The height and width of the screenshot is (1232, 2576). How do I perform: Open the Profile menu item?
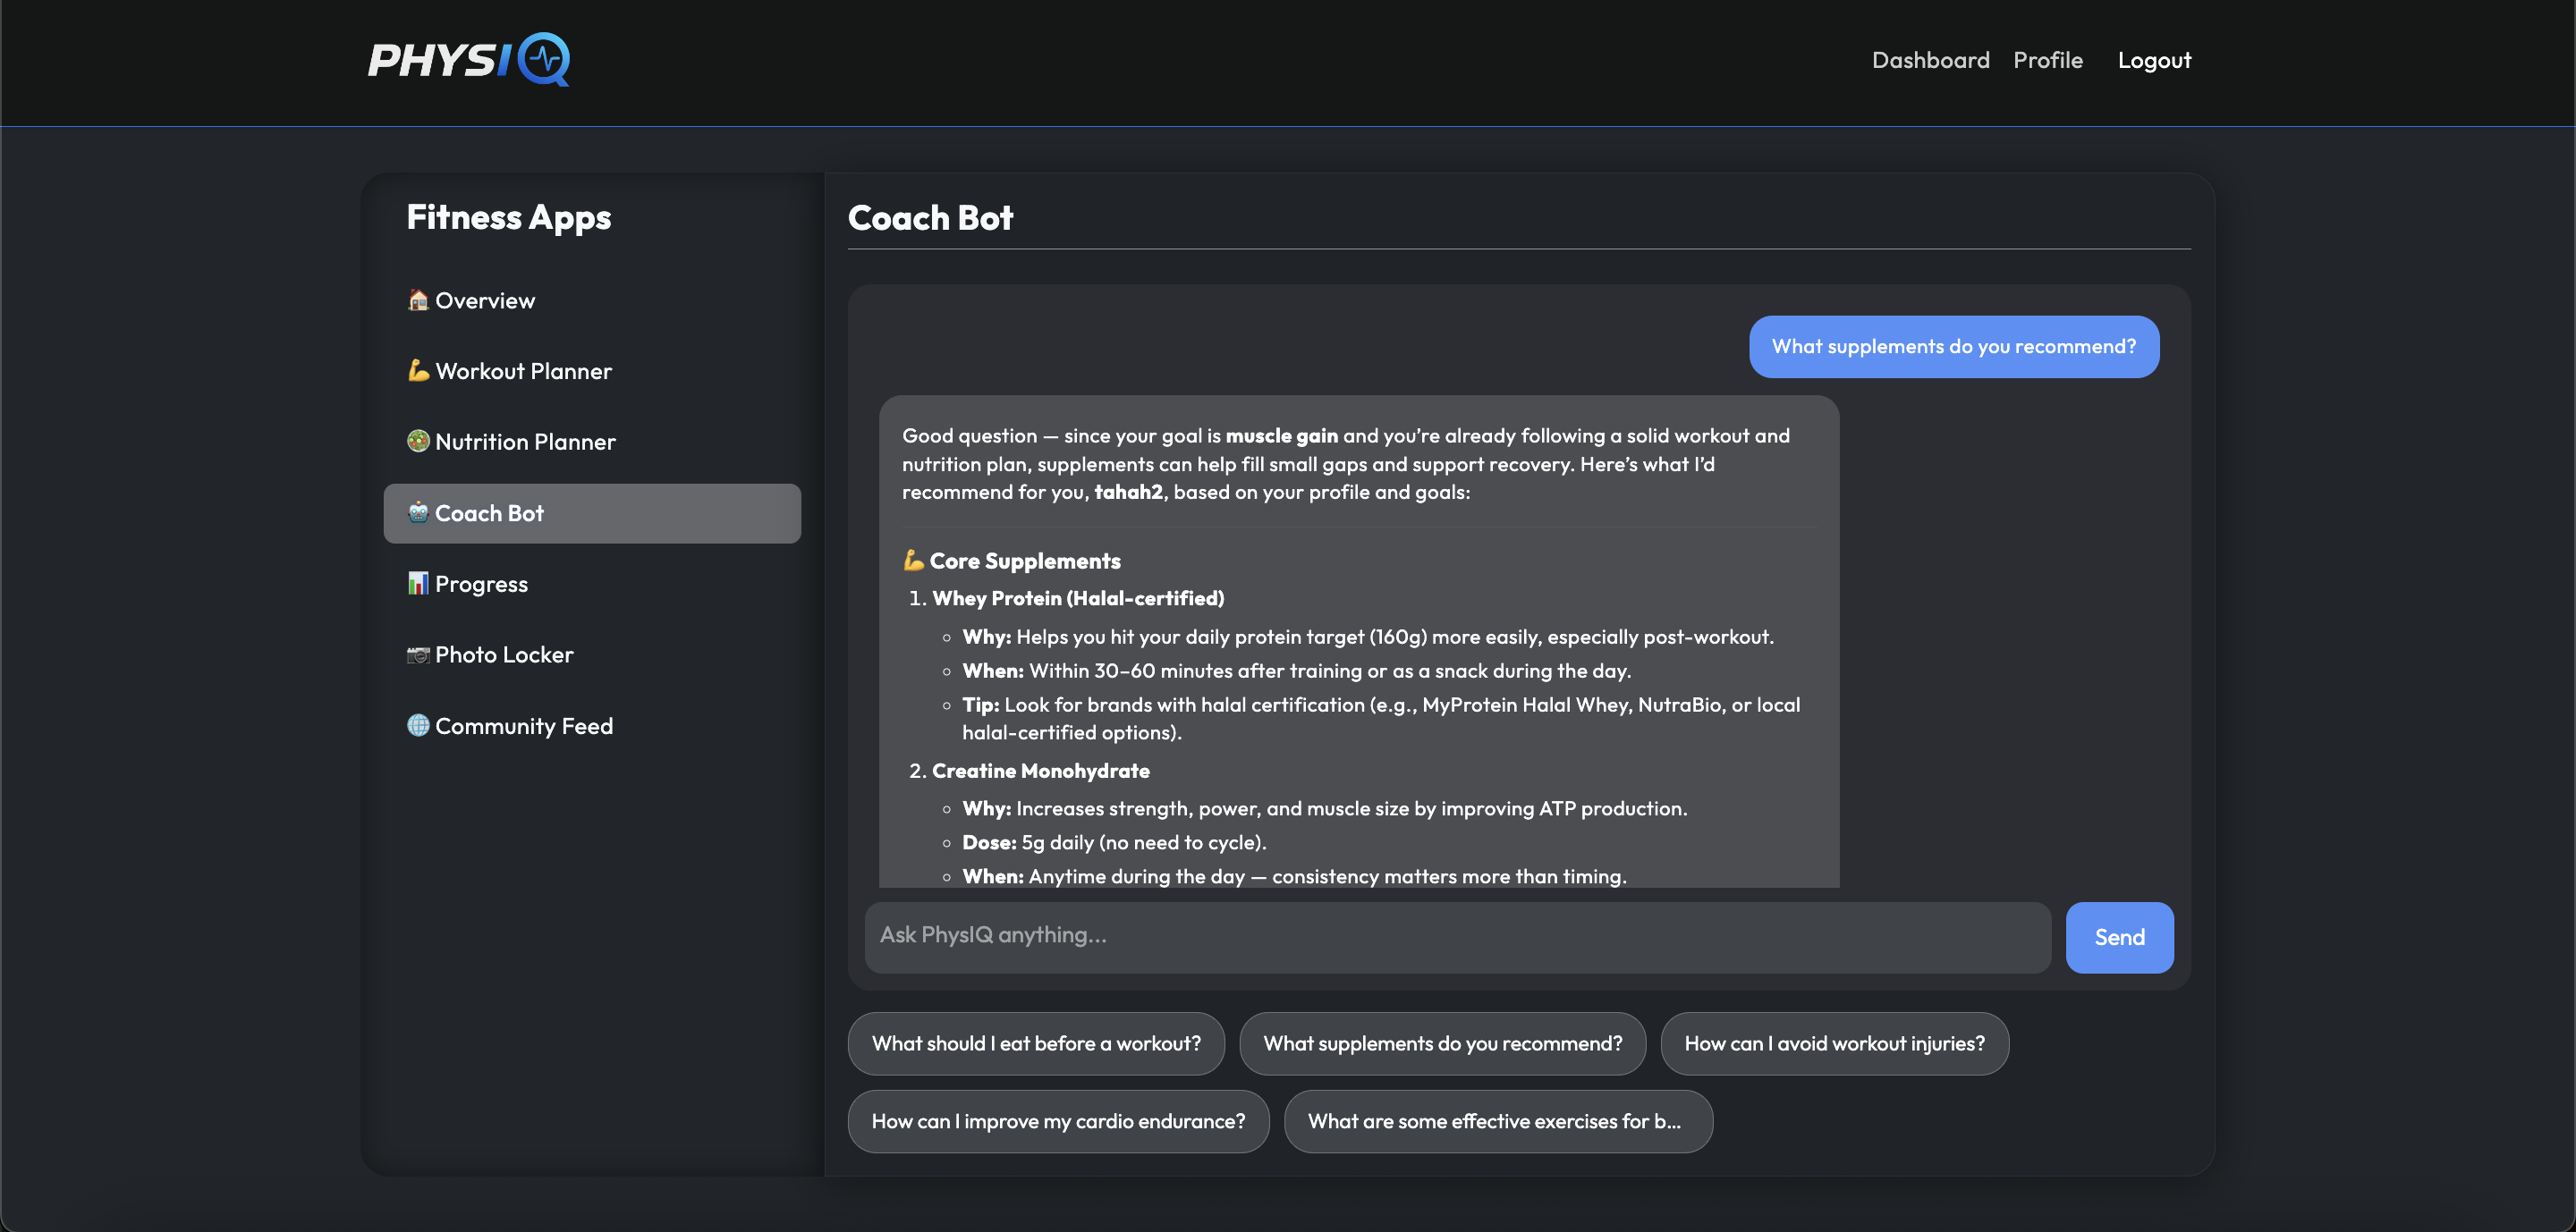click(x=2048, y=60)
